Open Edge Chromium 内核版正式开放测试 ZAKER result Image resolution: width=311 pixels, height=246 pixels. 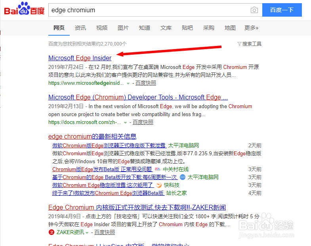point(137,207)
